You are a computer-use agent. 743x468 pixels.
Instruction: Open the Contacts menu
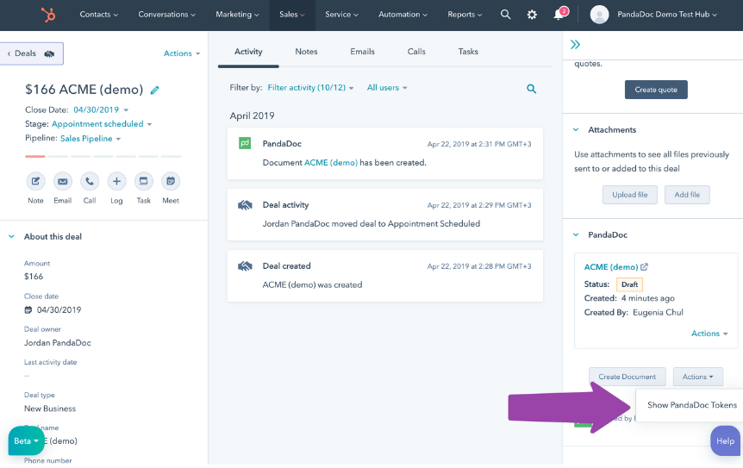(x=98, y=15)
